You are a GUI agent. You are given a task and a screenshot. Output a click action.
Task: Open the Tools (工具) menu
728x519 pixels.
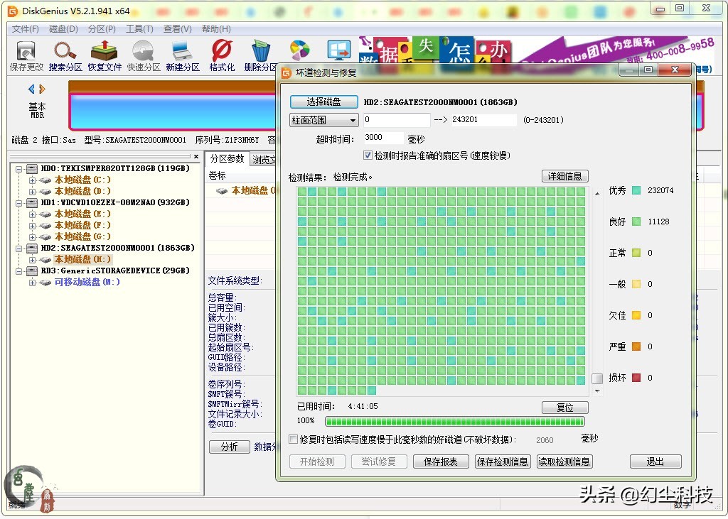pos(139,29)
